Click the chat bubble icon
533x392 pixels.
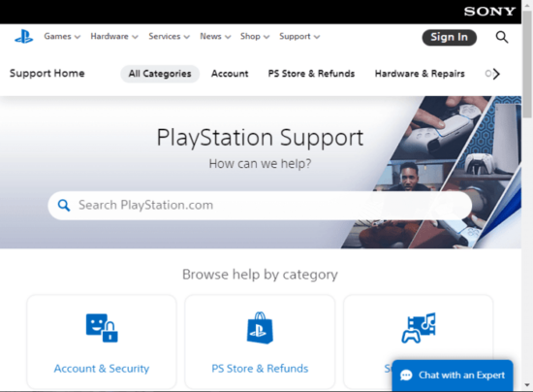[406, 375]
